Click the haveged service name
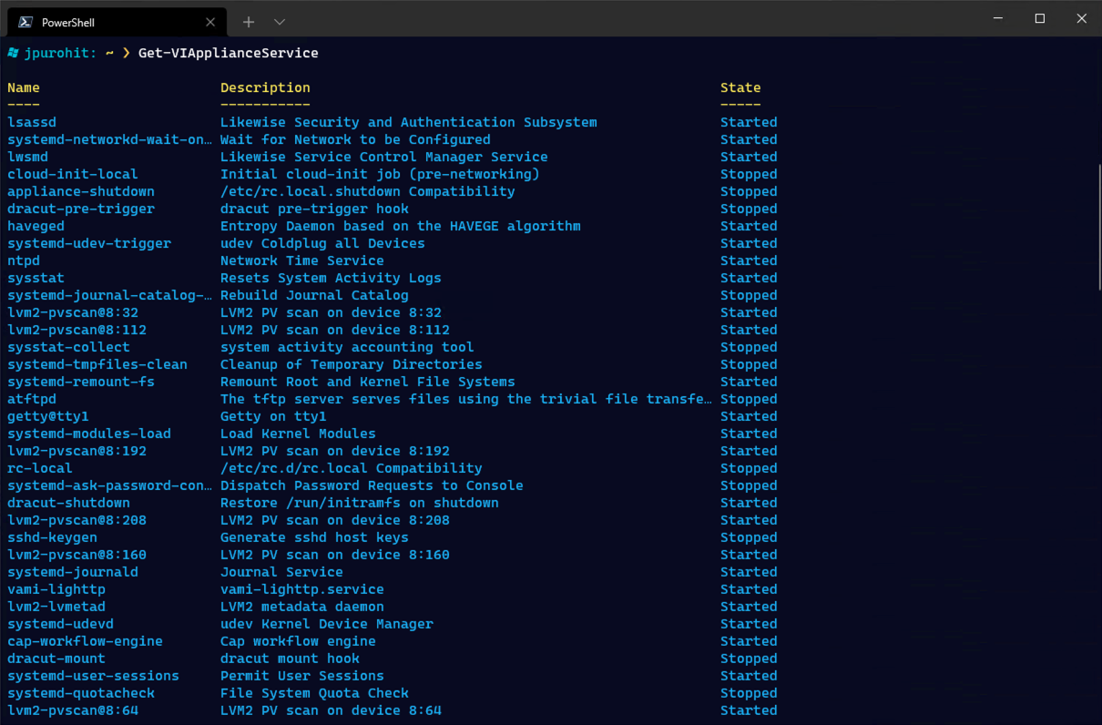 (x=36, y=226)
